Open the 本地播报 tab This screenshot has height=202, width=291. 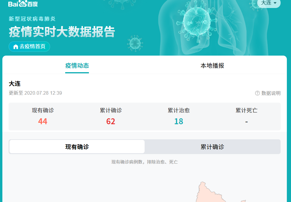click(212, 66)
